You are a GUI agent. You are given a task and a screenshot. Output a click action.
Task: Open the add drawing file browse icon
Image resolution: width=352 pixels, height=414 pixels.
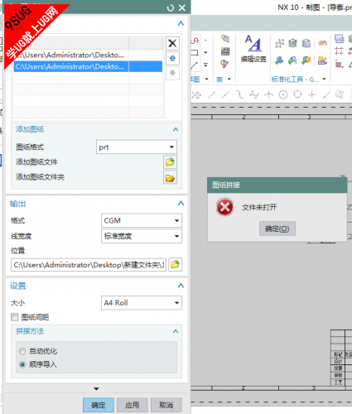click(170, 162)
